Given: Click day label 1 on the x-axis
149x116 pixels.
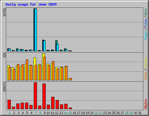Looking at the screenshot, I should 10,113.
